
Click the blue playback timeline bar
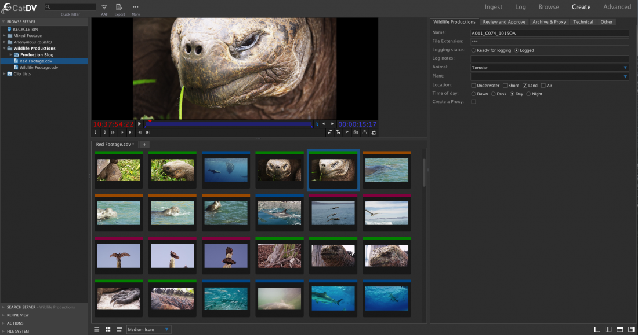[x=232, y=124]
